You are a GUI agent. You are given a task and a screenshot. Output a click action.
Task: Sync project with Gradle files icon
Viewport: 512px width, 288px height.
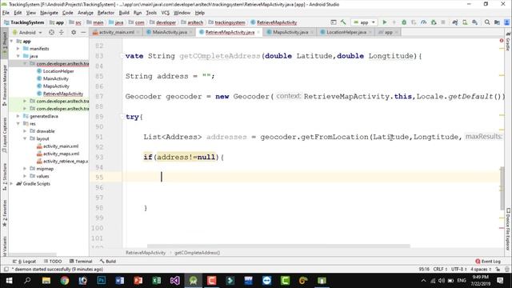click(x=455, y=22)
